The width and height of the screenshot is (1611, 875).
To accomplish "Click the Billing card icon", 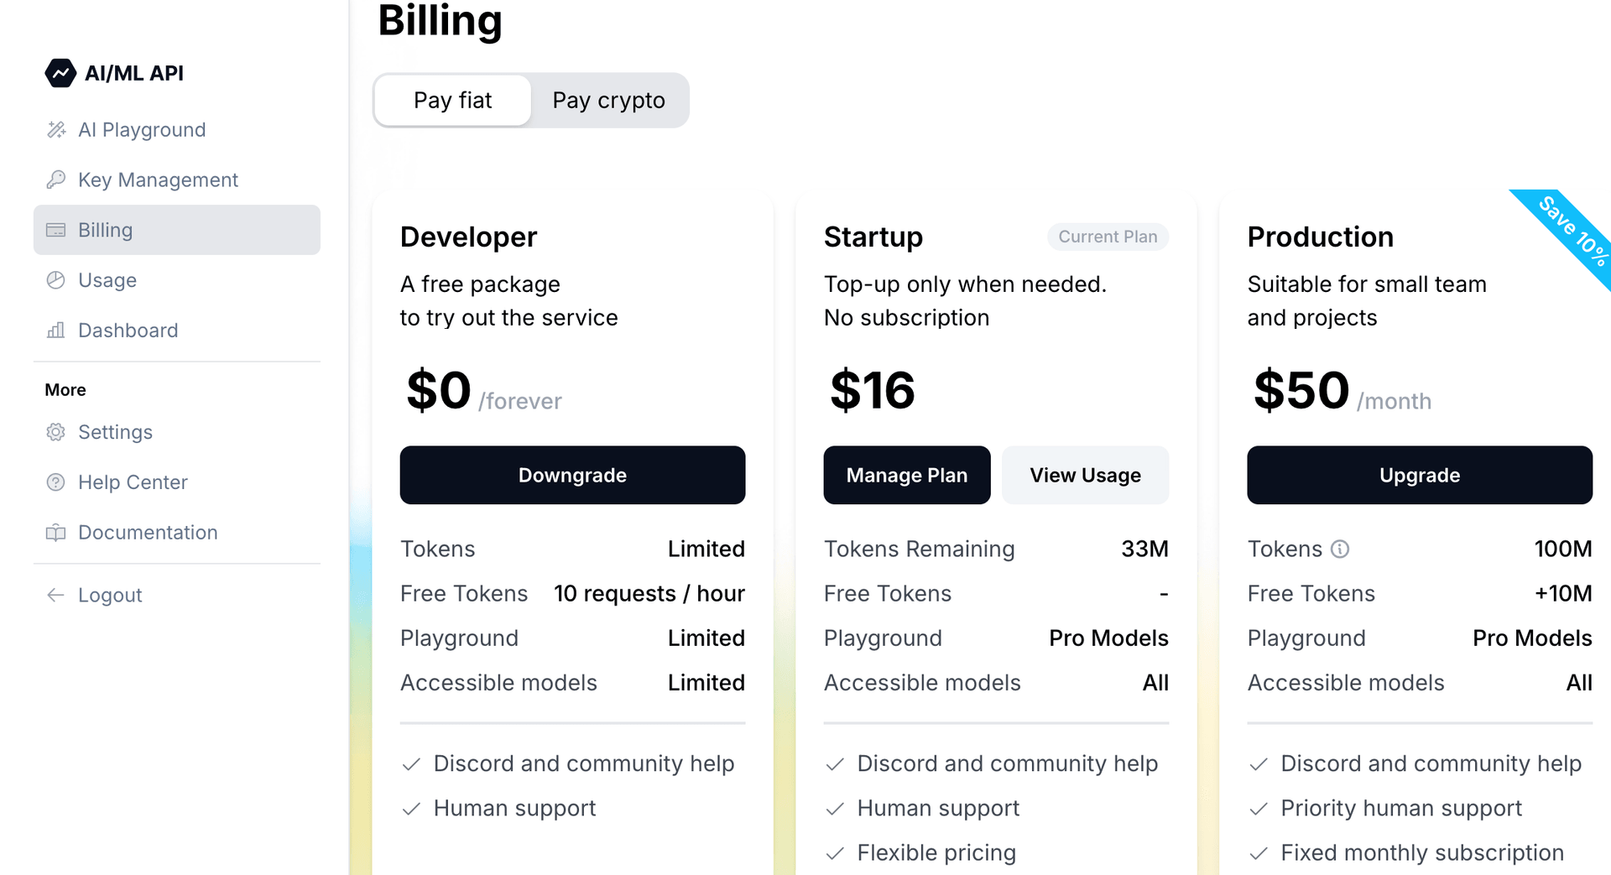I will (56, 230).
